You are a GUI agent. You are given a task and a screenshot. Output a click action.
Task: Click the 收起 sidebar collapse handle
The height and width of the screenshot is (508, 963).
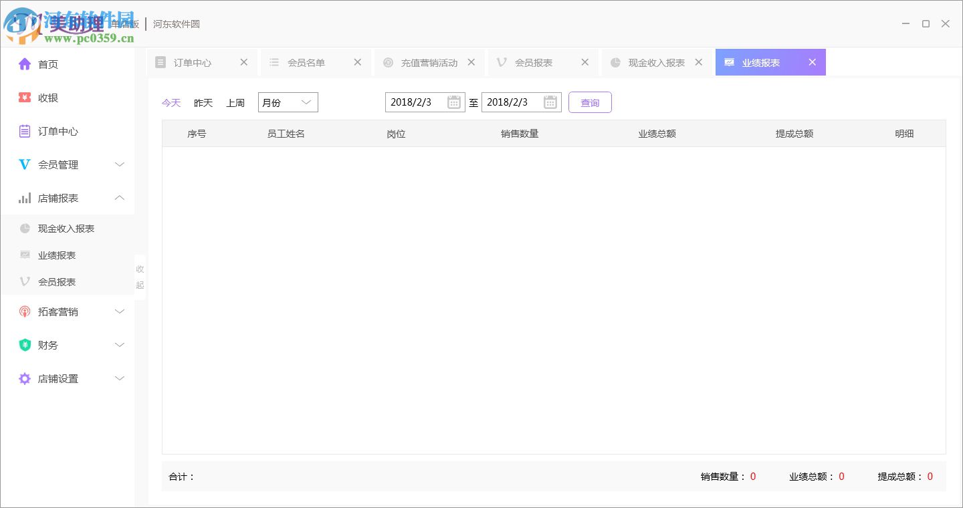[140, 276]
